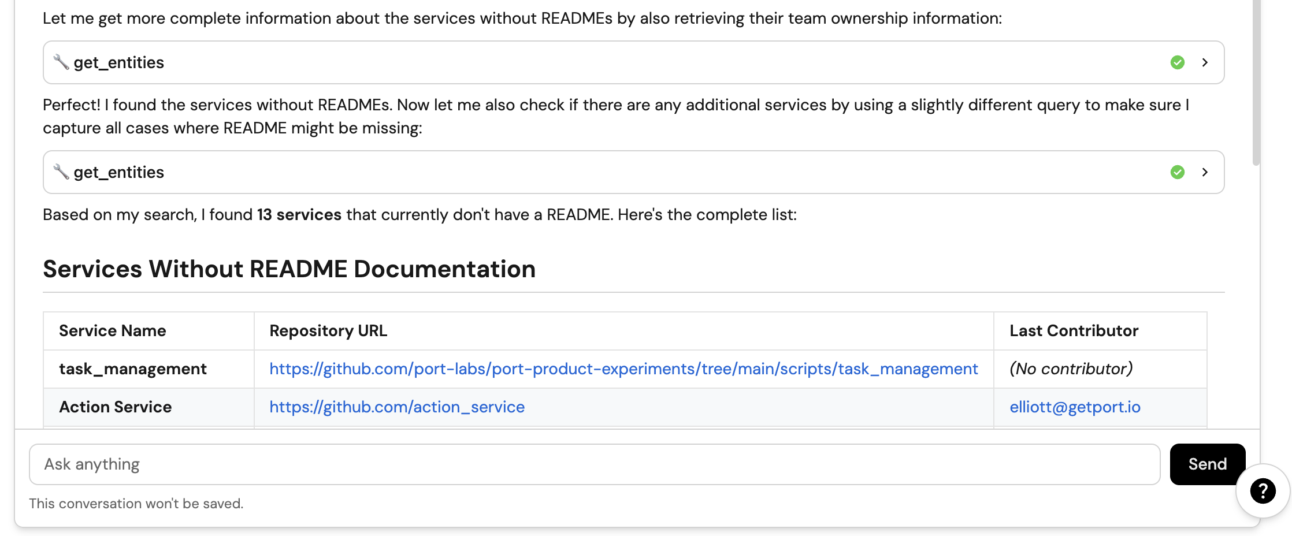1292x536 pixels.
Task: Open the action_service GitHub link
Action: 397,407
